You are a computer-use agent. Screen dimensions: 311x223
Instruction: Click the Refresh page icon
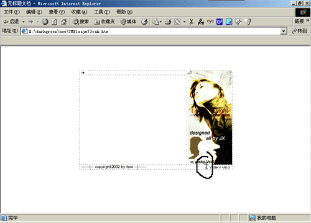point(54,22)
